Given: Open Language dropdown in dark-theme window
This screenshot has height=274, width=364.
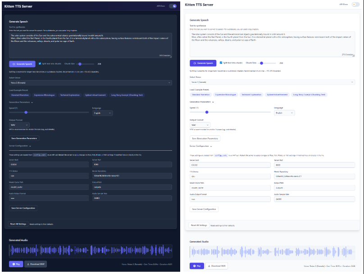Looking at the screenshot, I should click(x=102, y=113).
